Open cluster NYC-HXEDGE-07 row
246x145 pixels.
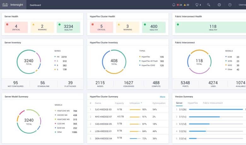128,117
